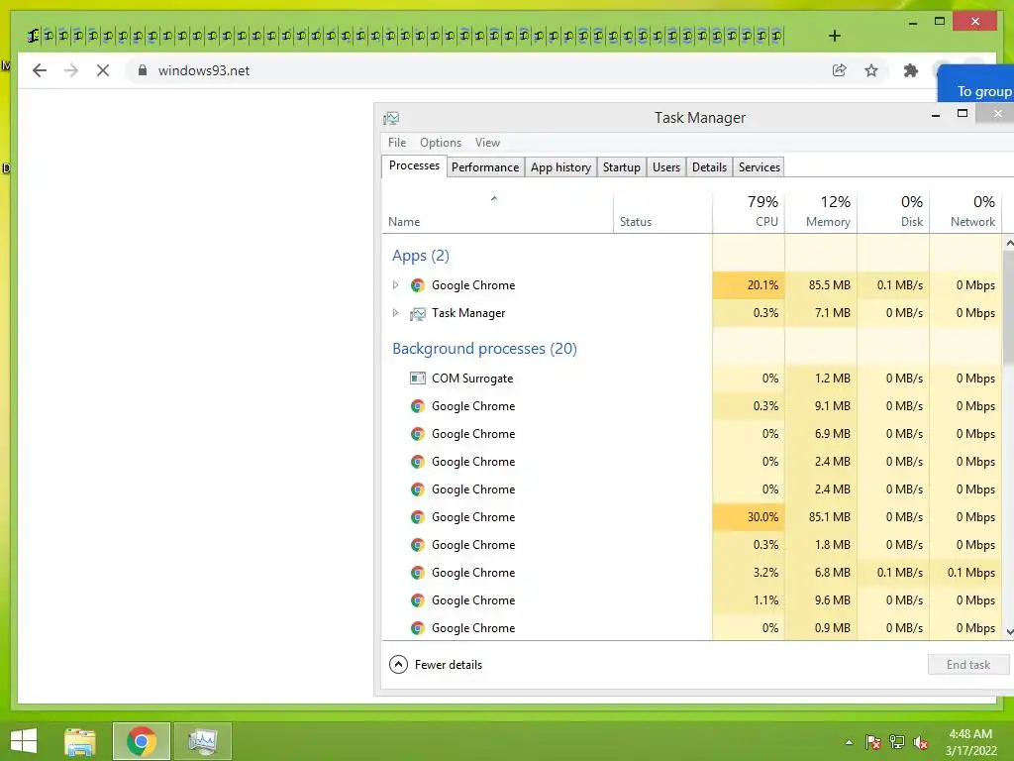Sort processes by the Name column
Viewport: 1014px width, 761px height.
pyautogui.click(x=497, y=212)
